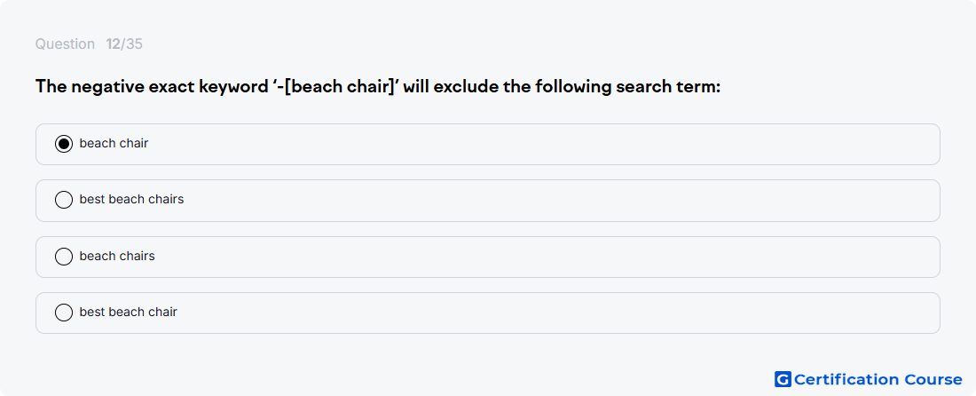Viewport: 976px width, 396px height.
Task: Click empty area of third answer card
Action: tap(532, 257)
